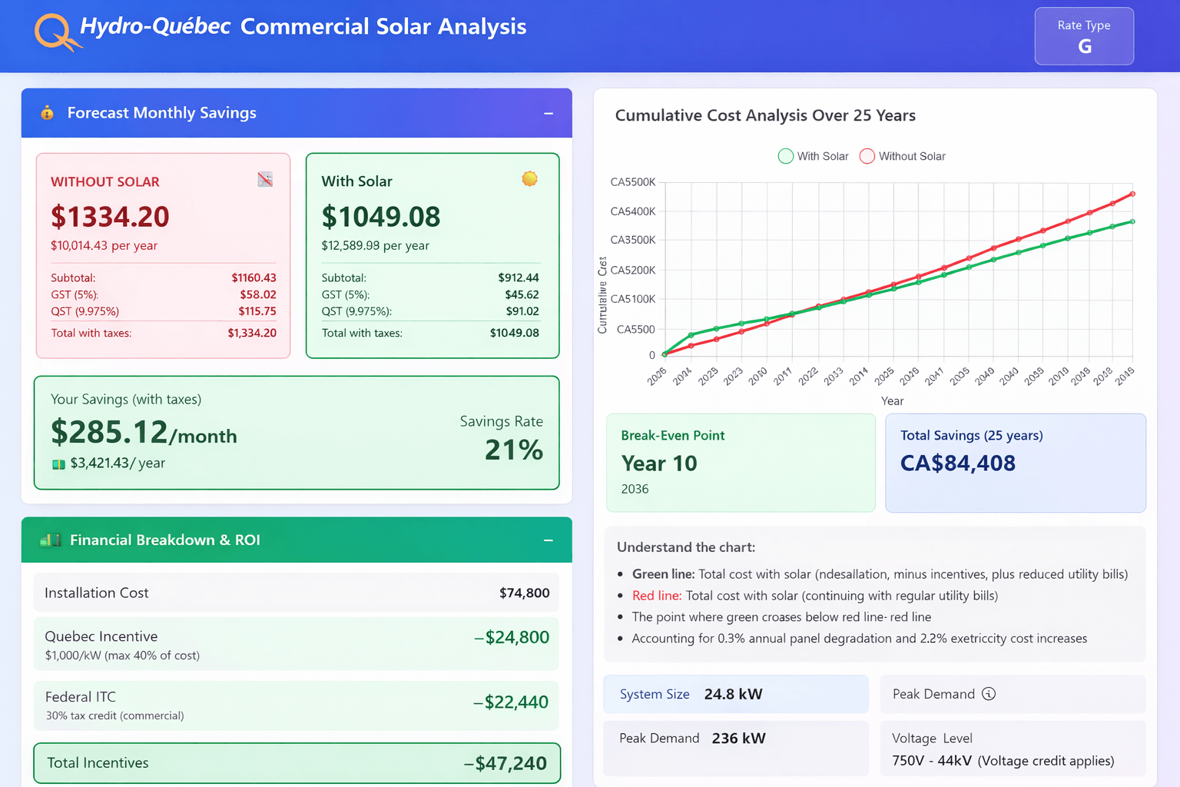Click the cash icon beside $3,421.43/year

click(58, 464)
